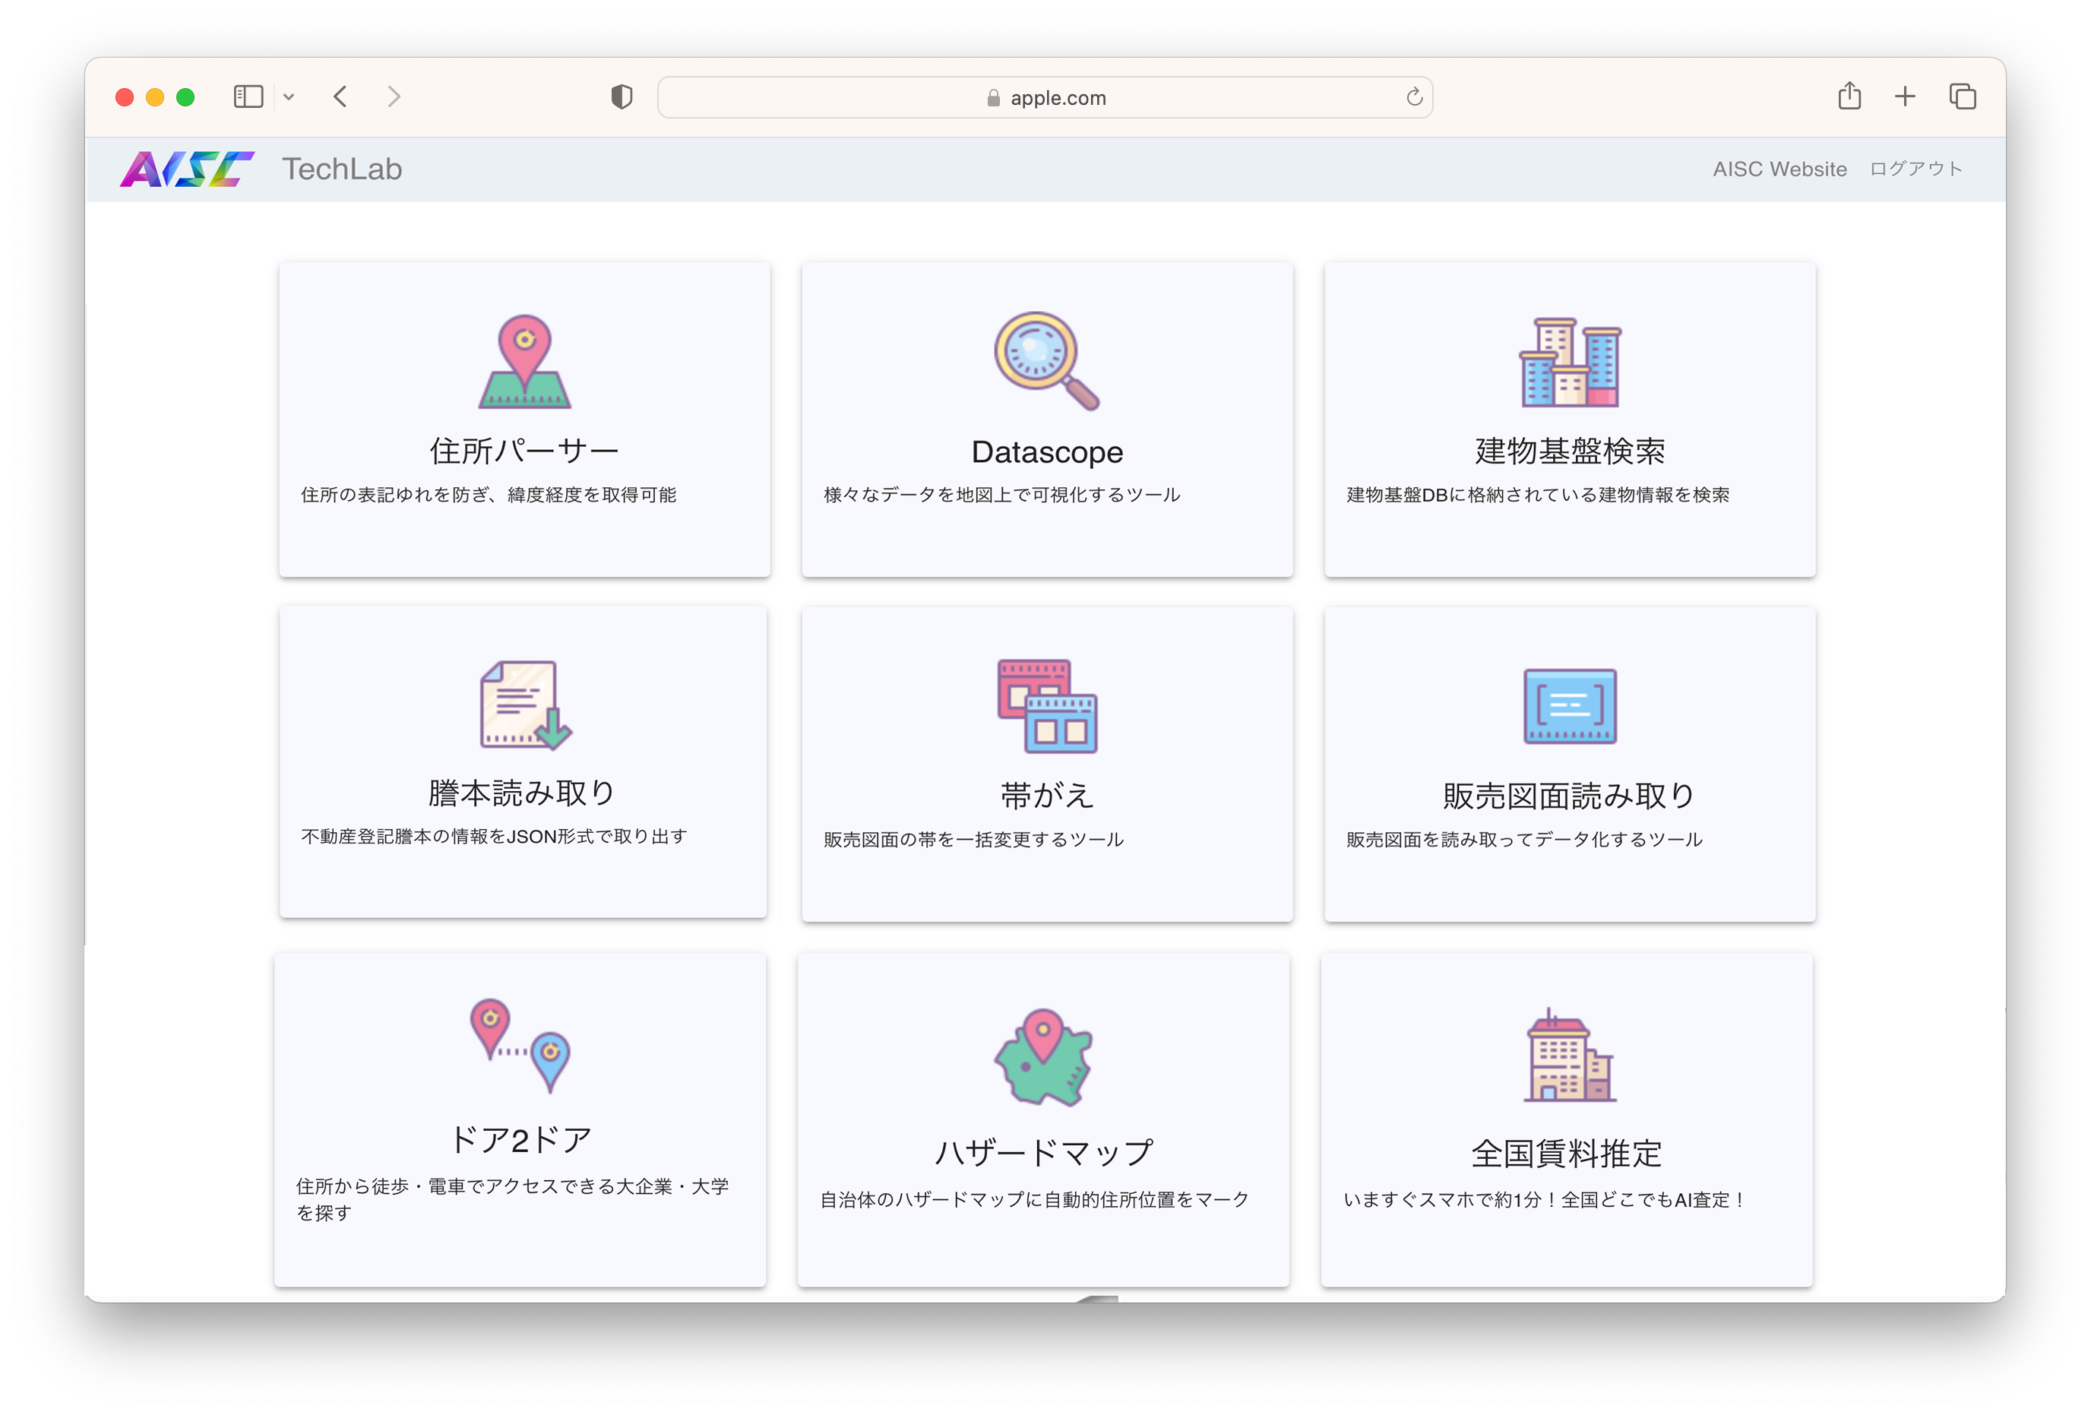The height and width of the screenshot is (1415, 2091).
Task: Toggle the browser sidebar panel
Action: 248,97
